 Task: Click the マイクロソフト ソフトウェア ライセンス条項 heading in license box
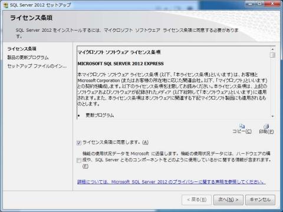(x=119, y=52)
